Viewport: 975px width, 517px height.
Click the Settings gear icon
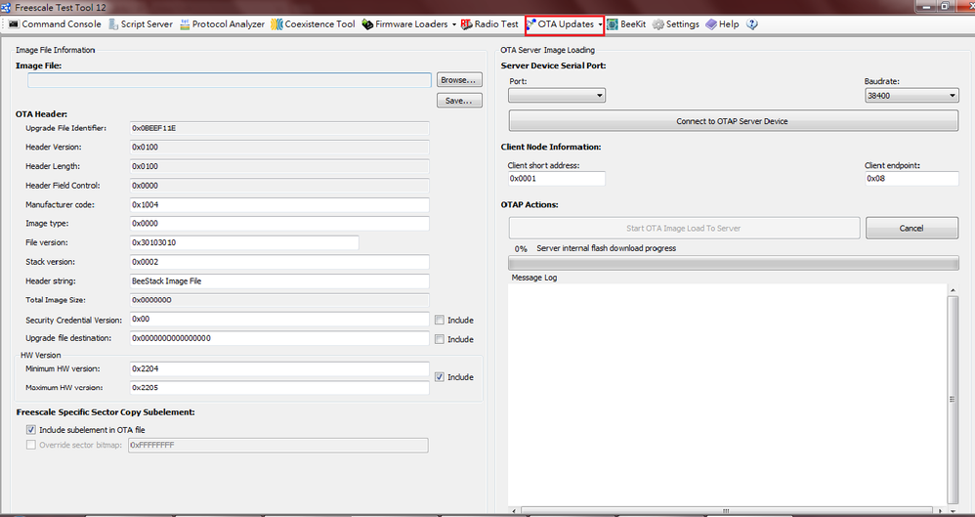[x=657, y=24]
